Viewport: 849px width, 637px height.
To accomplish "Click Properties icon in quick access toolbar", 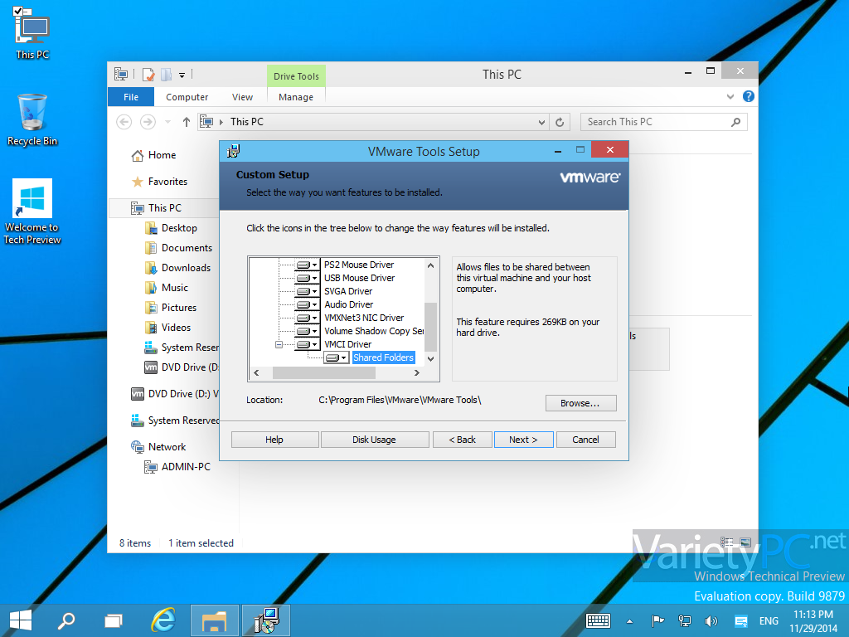I will (x=148, y=74).
